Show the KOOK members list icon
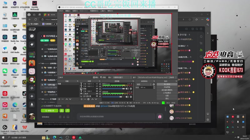The height and width of the screenshot is (140, 250). click(201, 50)
